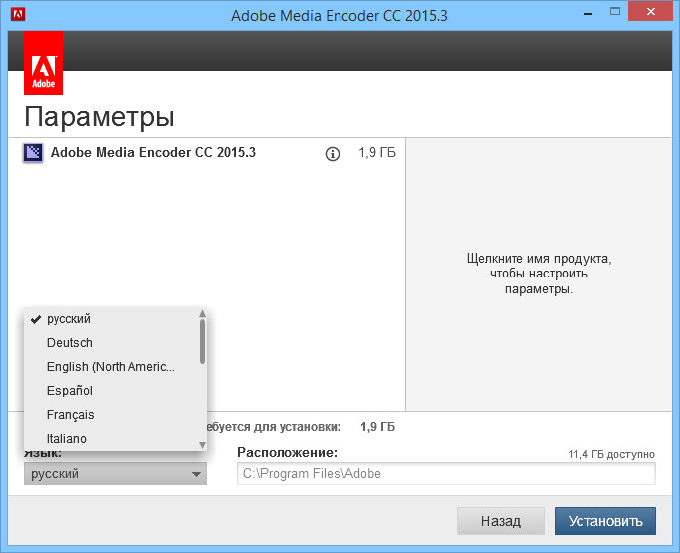Click the Adobe title bar app icon
Viewport: 680px width, 553px height.
(x=18, y=14)
